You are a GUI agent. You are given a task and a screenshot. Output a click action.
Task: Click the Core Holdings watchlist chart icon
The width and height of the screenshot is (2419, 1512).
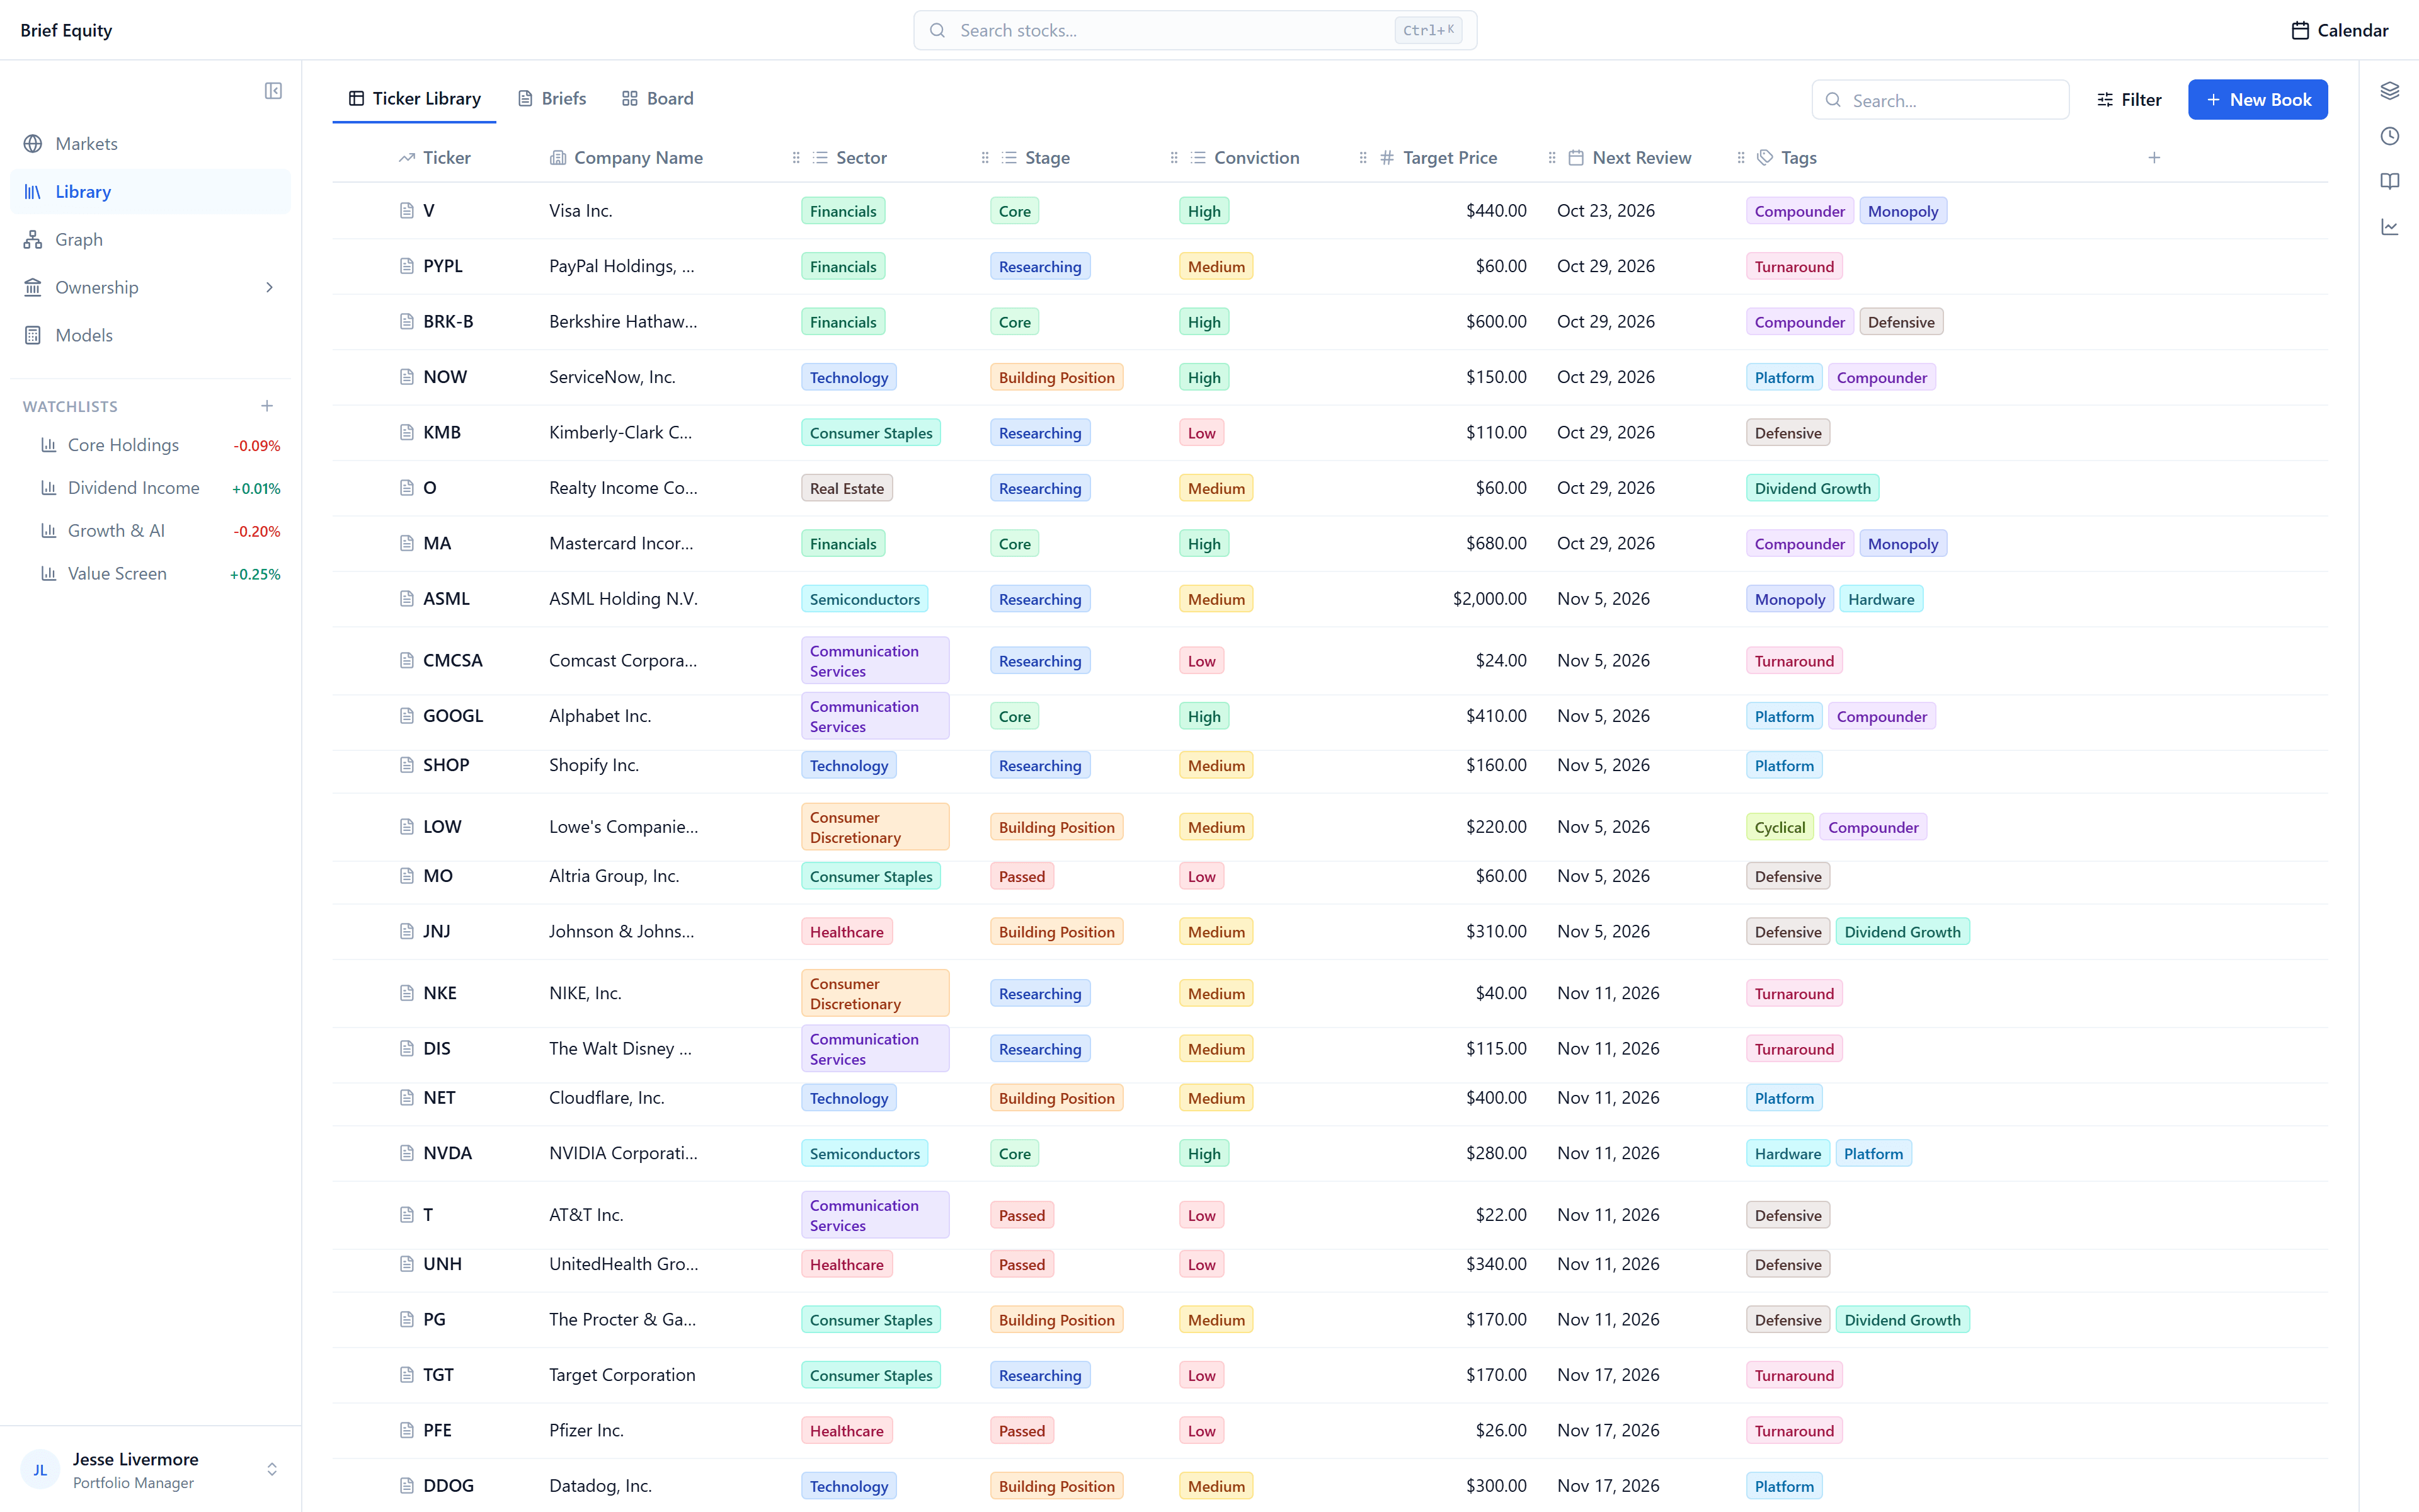click(x=48, y=445)
